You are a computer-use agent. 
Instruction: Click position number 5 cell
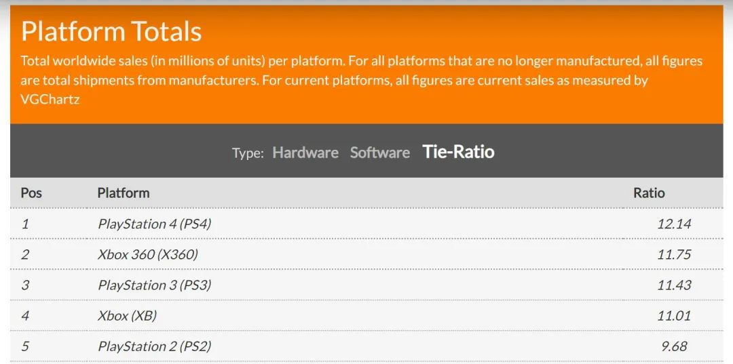pos(25,347)
